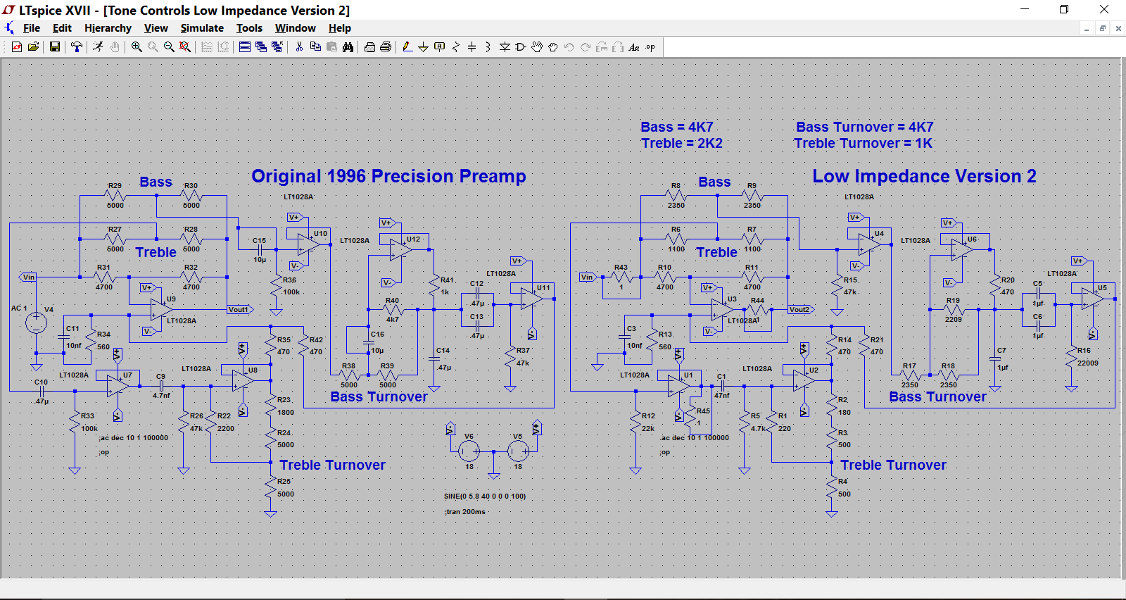Cascade windows using the toolbar icon
Screen dimensions: 1126x600
coord(261,47)
